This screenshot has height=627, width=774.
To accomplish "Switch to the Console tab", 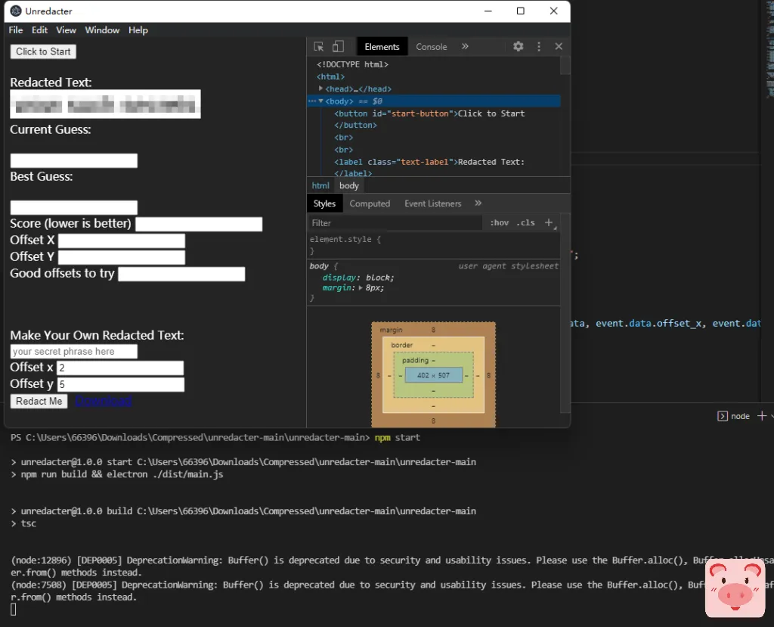I will click(x=431, y=47).
